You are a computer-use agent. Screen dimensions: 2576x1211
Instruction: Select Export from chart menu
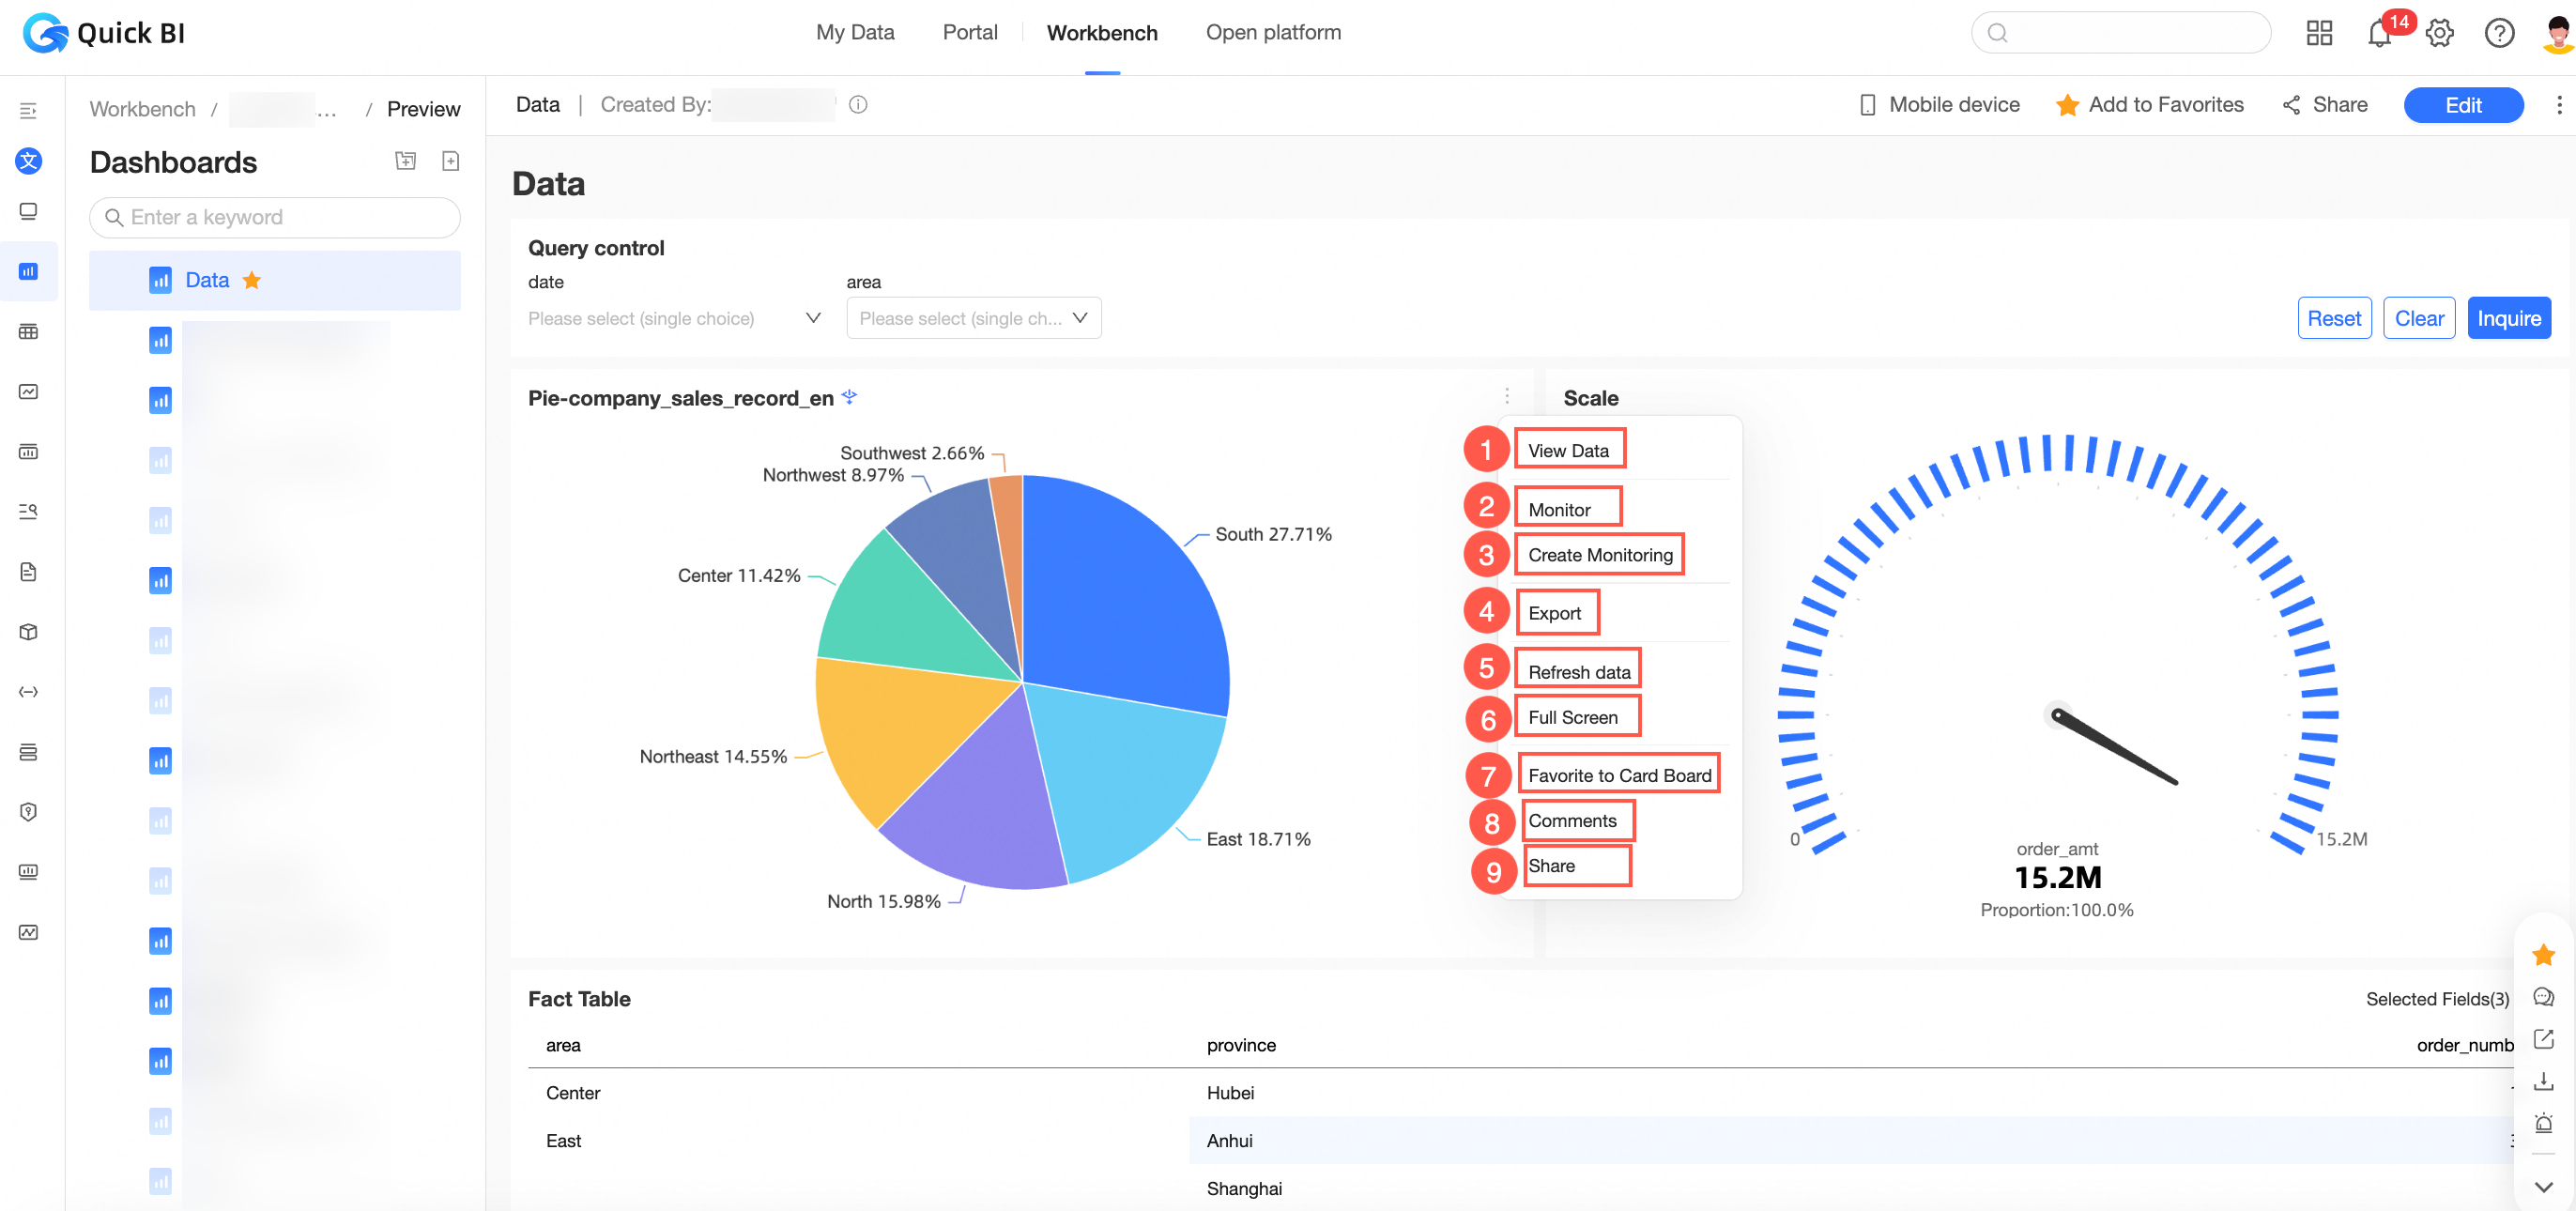(1555, 613)
